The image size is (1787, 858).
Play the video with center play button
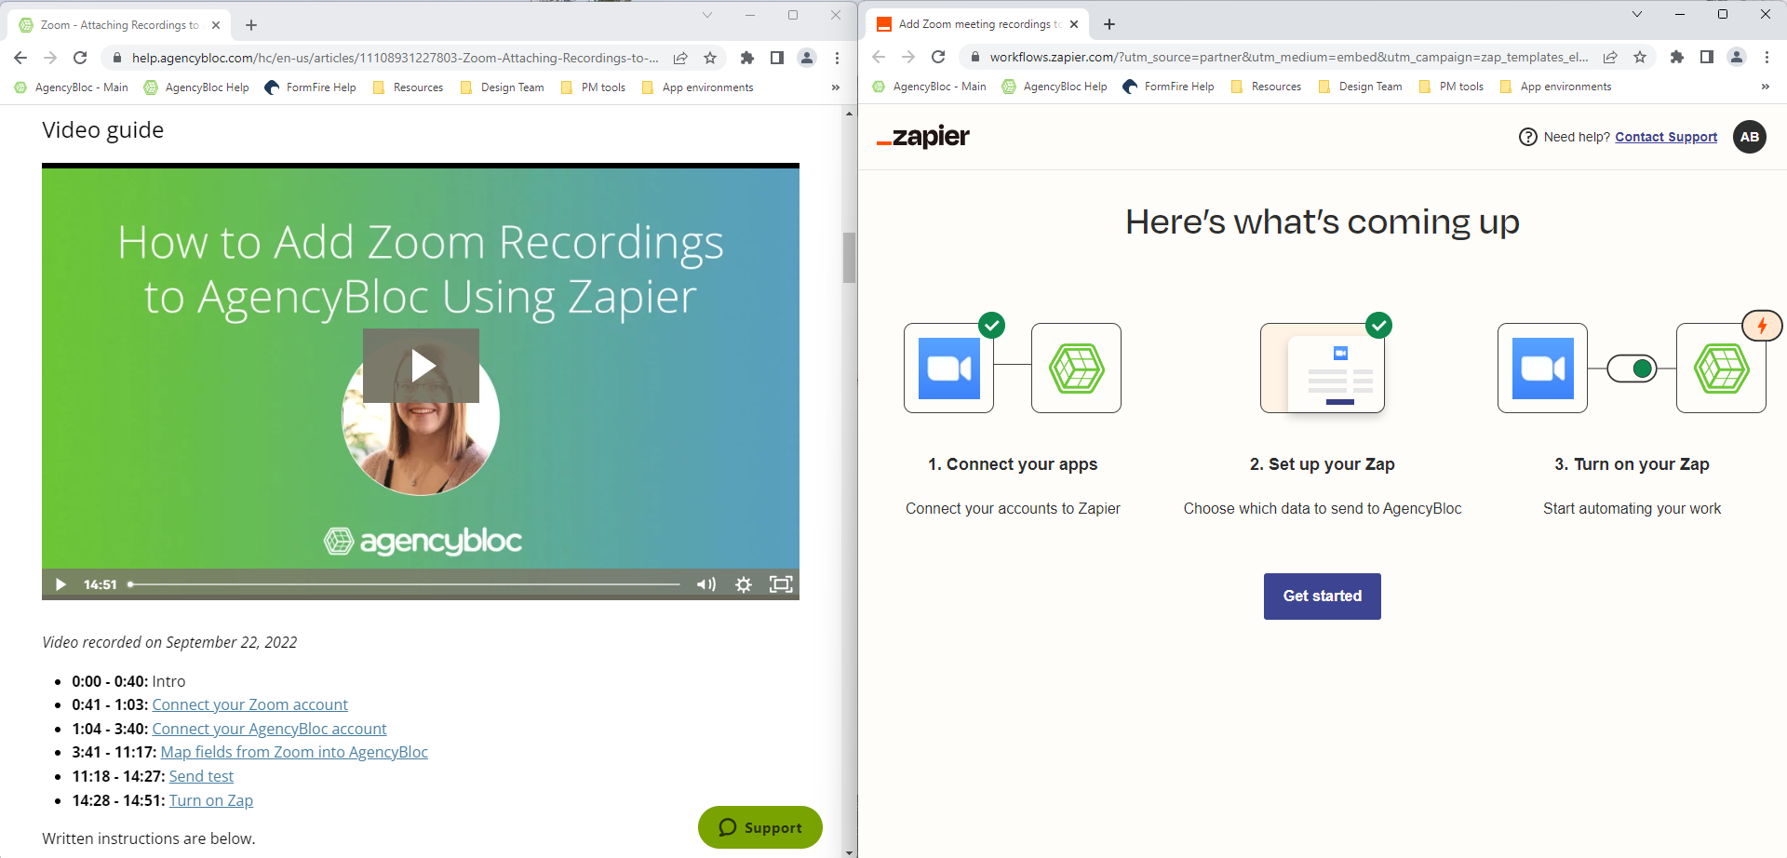click(421, 366)
